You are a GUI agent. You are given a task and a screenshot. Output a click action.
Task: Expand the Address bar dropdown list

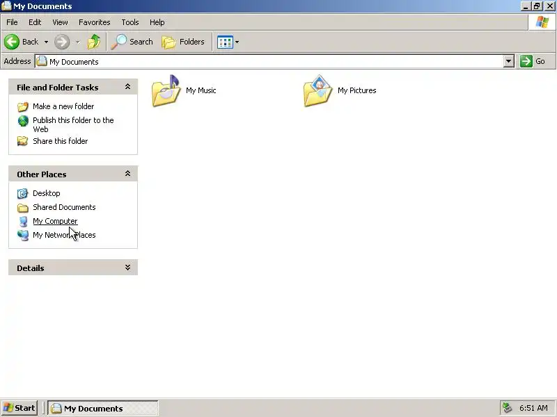pyautogui.click(x=508, y=61)
